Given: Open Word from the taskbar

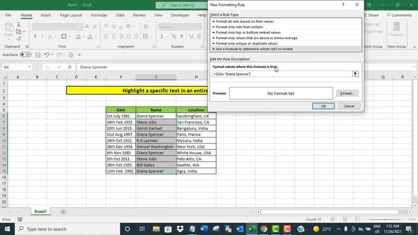Looking at the screenshot, I should coord(204,229).
